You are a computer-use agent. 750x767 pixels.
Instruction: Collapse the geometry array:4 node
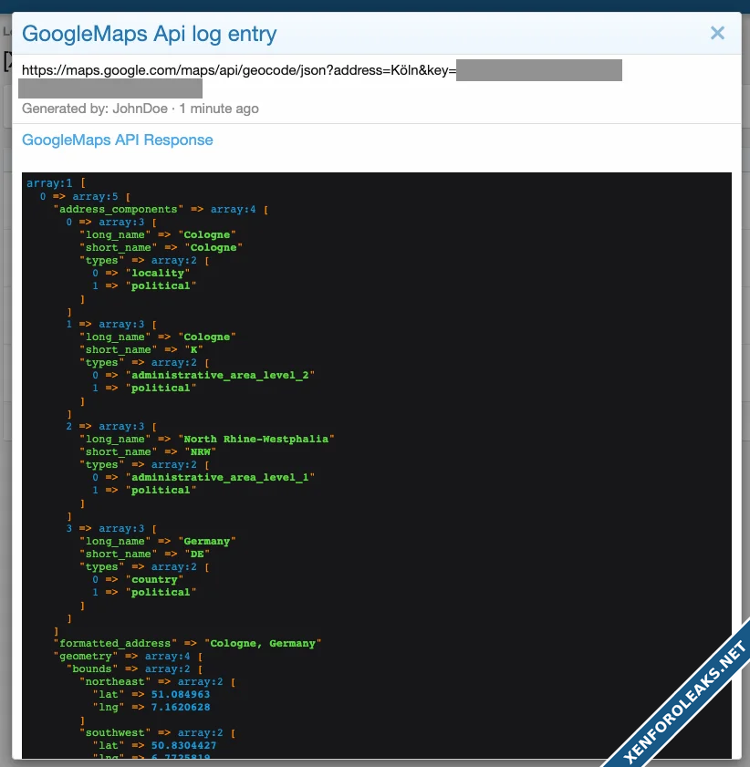tap(169, 656)
